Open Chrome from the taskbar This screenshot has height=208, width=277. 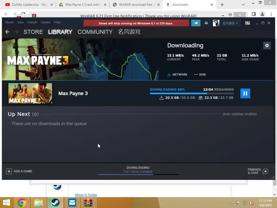coord(22,203)
